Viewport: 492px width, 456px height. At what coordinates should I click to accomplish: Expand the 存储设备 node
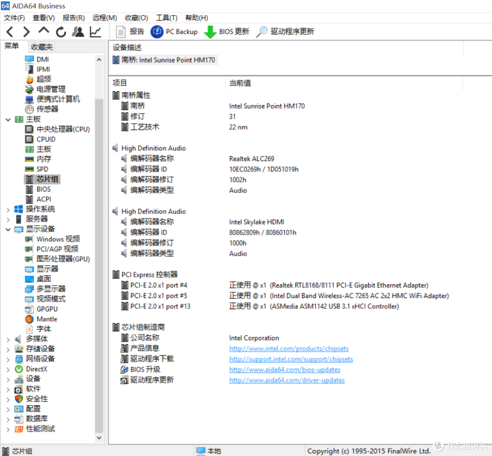(8, 350)
